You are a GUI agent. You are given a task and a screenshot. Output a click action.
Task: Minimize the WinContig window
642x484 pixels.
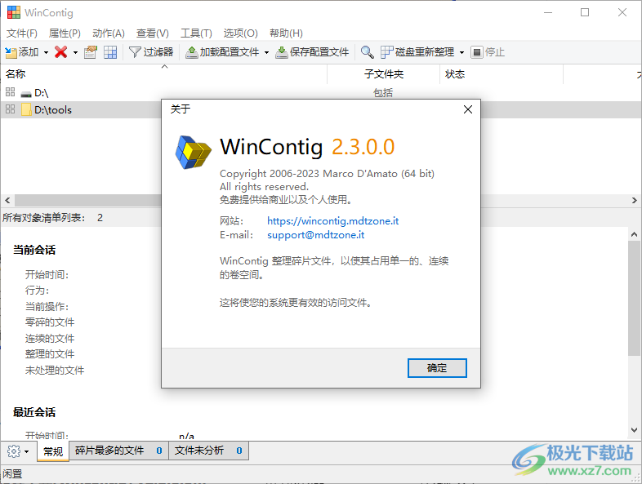pos(548,13)
